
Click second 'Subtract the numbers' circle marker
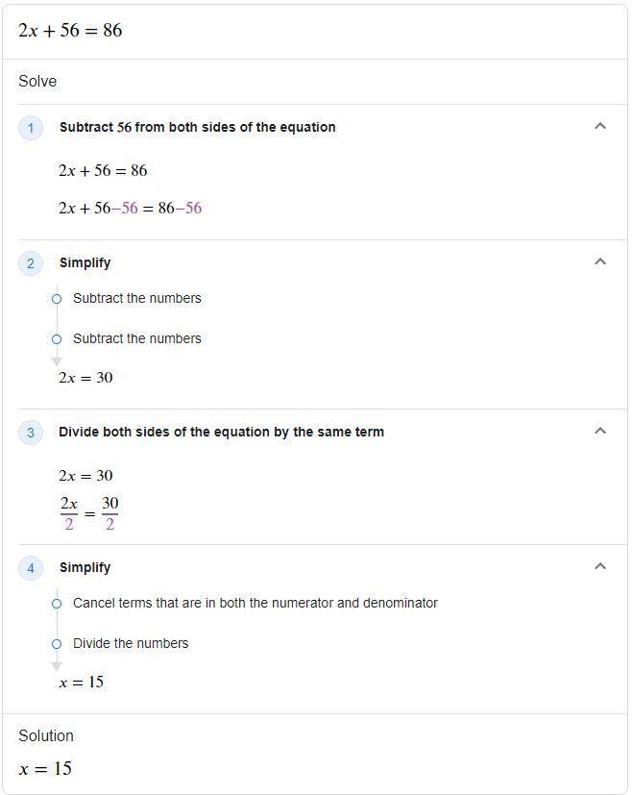pyautogui.click(x=57, y=339)
